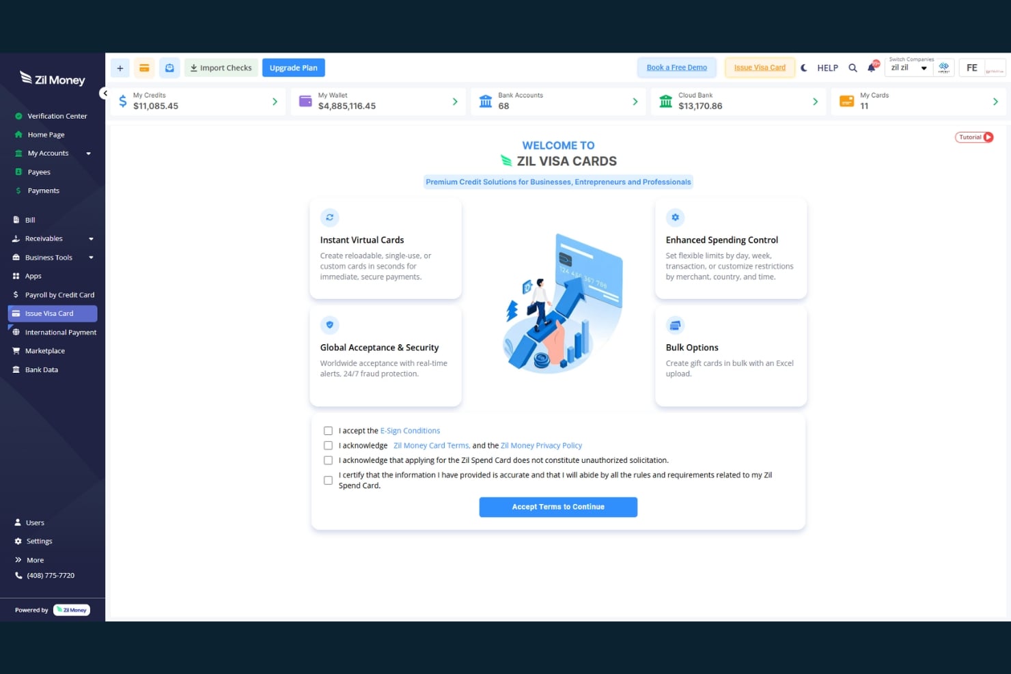Click the blue mailbox icon beside Import Checks

point(169,68)
